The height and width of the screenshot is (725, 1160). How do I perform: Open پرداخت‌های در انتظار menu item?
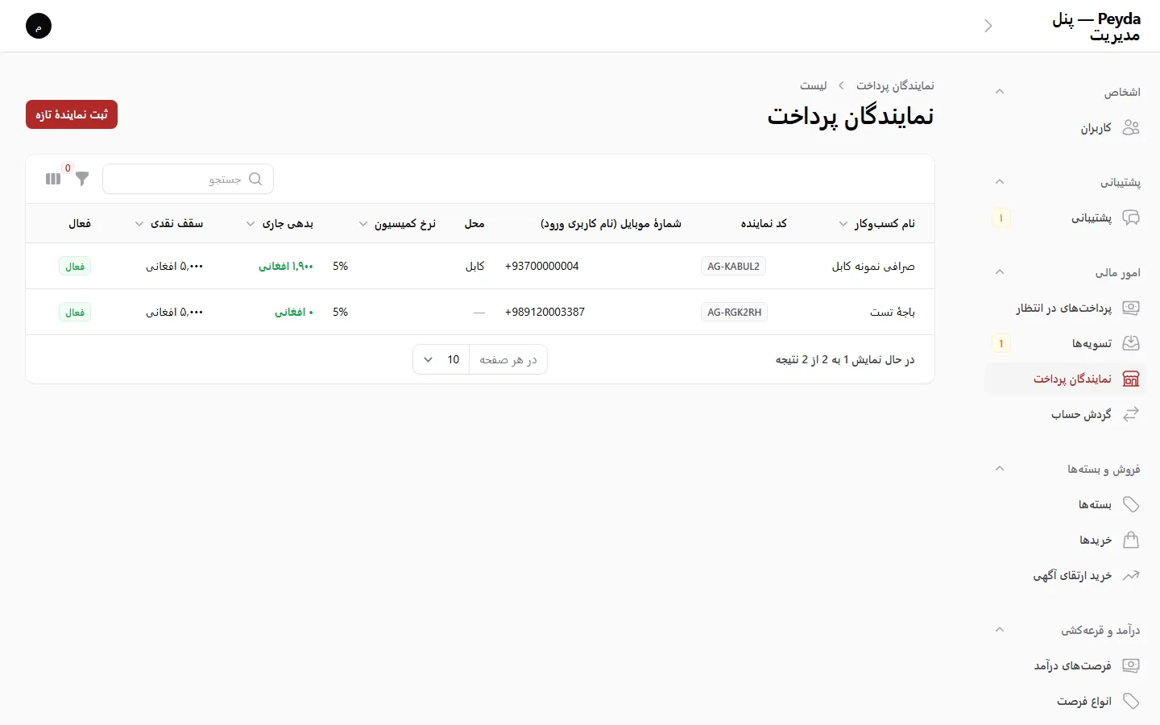1064,309
